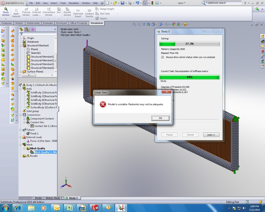This screenshot has width=265, height=212.
Task: Click the New document icon
Action: pyautogui.click(x=108, y=3)
